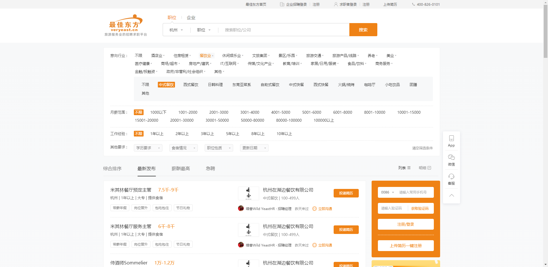Expand the 旅游交通 industry menu
Screen dimensions: 548x267
click(315, 56)
